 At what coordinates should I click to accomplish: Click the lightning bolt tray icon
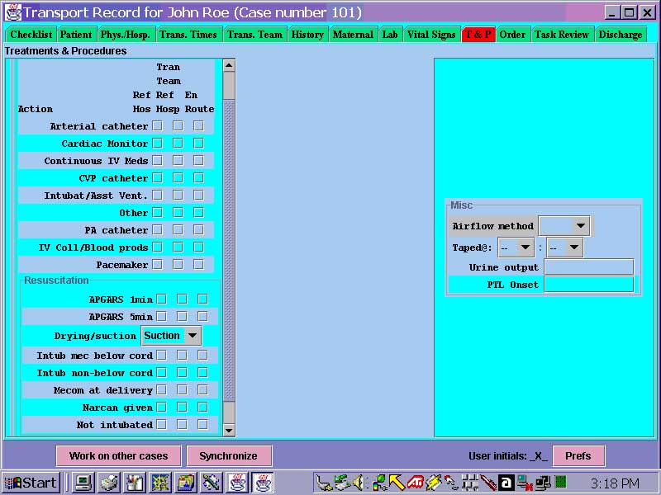[x=433, y=482]
